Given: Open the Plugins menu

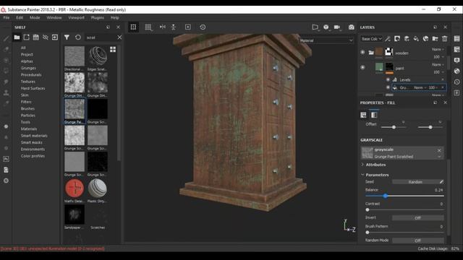Looking at the screenshot, I should [98, 17].
